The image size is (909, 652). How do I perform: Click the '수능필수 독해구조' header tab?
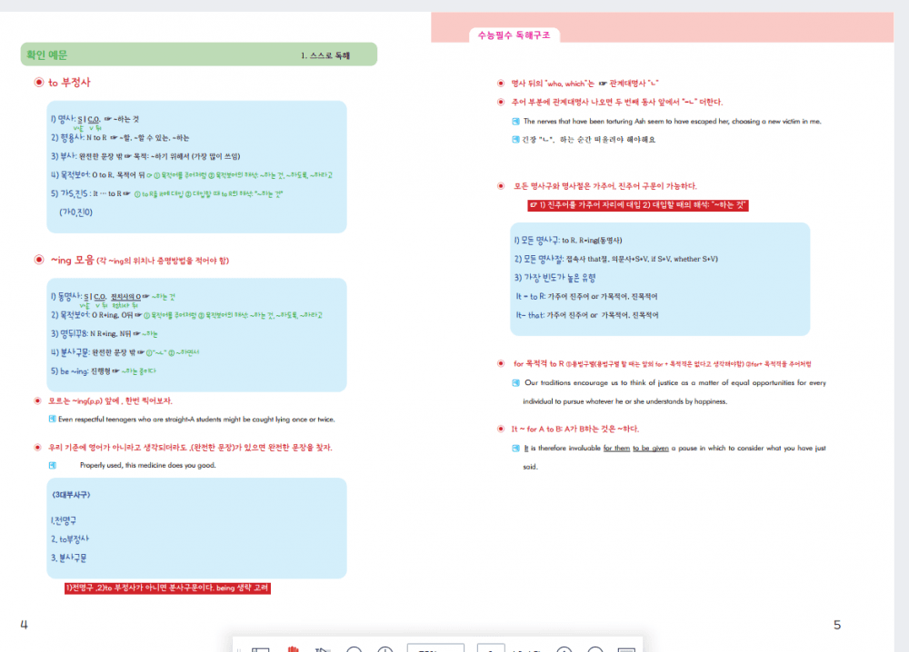(514, 35)
